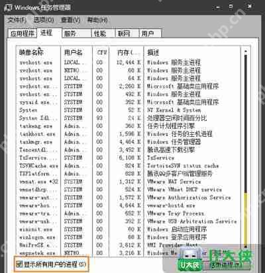Click the Windows 启动应用程序 description

coord(177,229)
